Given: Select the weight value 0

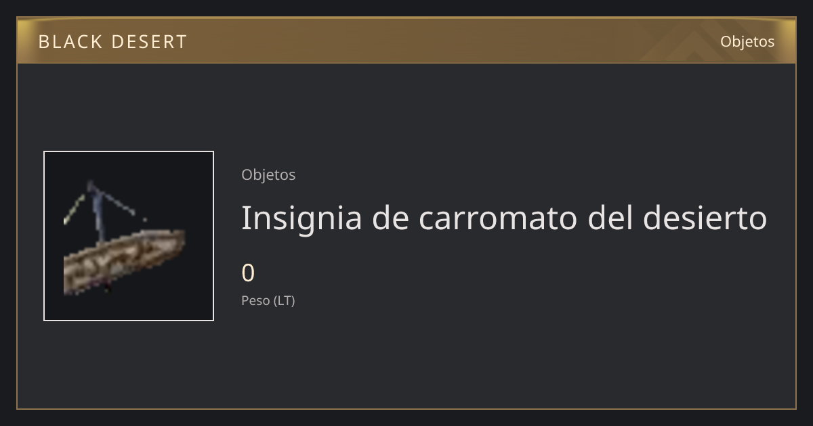Looking at the screenshot, I should [248, 273].
